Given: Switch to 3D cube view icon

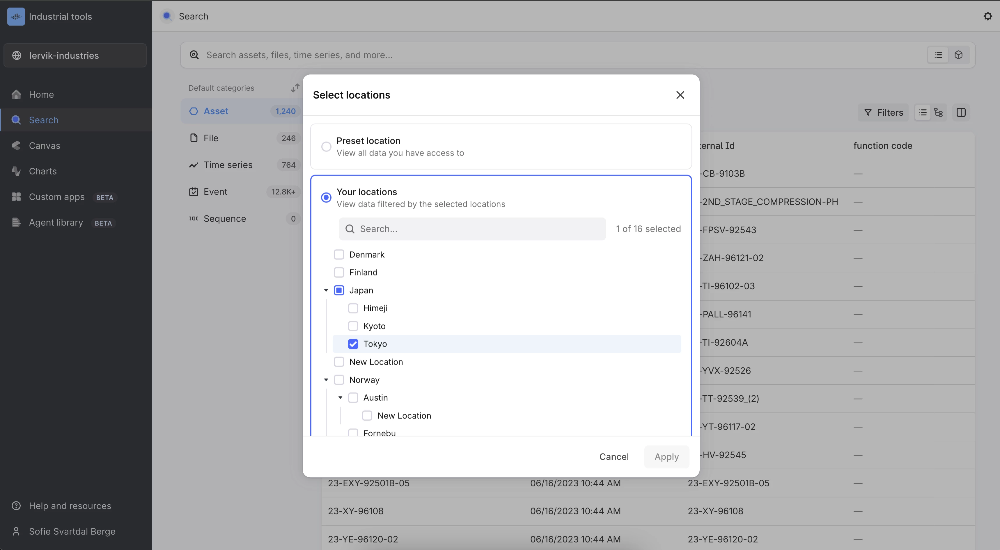Looking at the screenshot, I should (x=958, y=55).
